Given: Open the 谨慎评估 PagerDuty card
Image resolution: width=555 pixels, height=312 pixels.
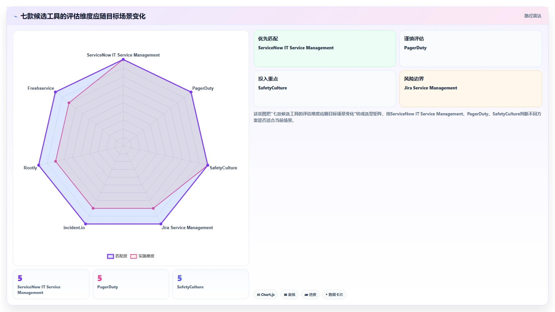Looking at the screenshot, I should [x=470, y=49].
